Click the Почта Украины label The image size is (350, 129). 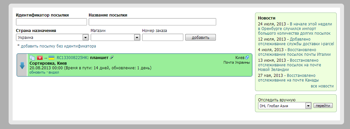[x=237, y=62]
